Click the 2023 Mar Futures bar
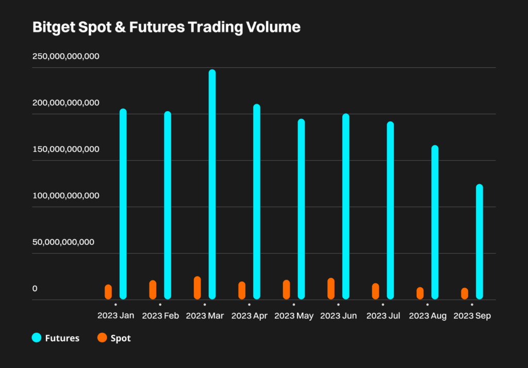 pos(212,185)
